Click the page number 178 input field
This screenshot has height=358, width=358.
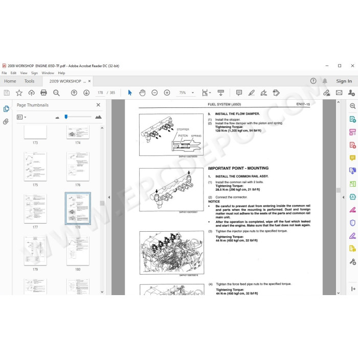[100, 93]
